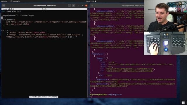The height and width of the screenshot is (105, 187).
Task: Click the 'saved! (13 lines written)' status
Action: point(44,97)
